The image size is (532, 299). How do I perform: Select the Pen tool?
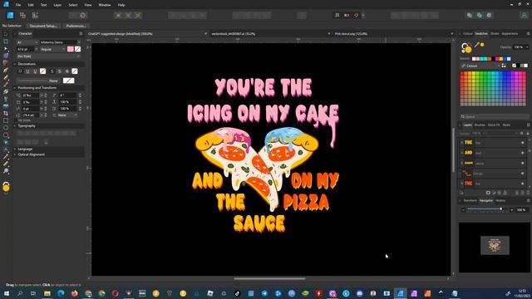pos(6,70)
